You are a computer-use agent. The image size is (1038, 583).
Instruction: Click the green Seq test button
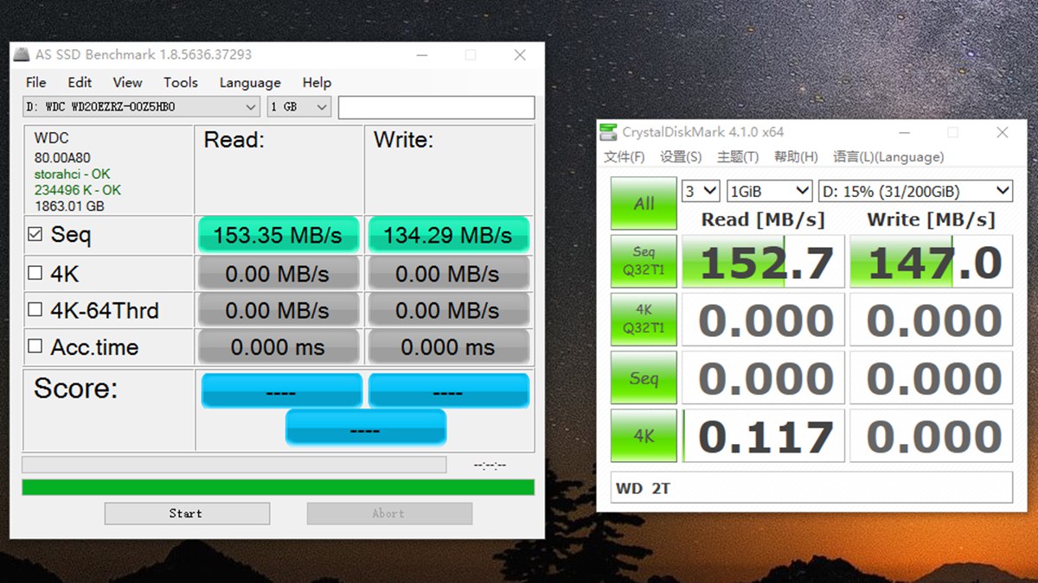pyautogui.click(x=644, y=378)
